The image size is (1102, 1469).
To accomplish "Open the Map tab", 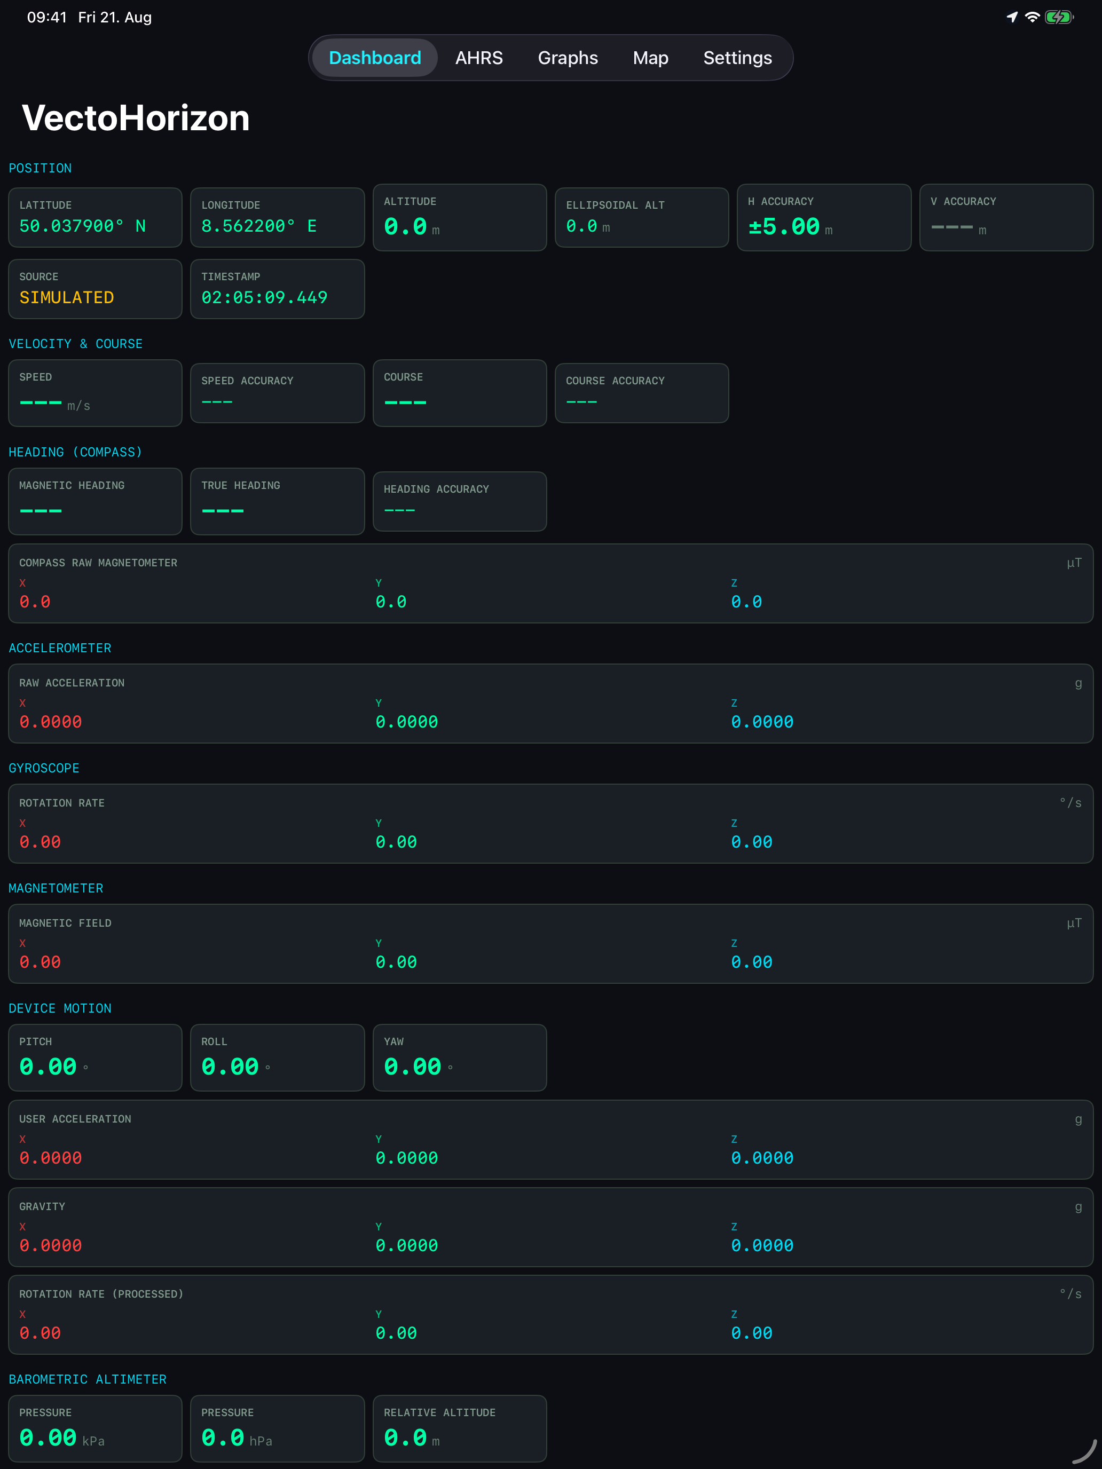I will click(x=650, y=58).
